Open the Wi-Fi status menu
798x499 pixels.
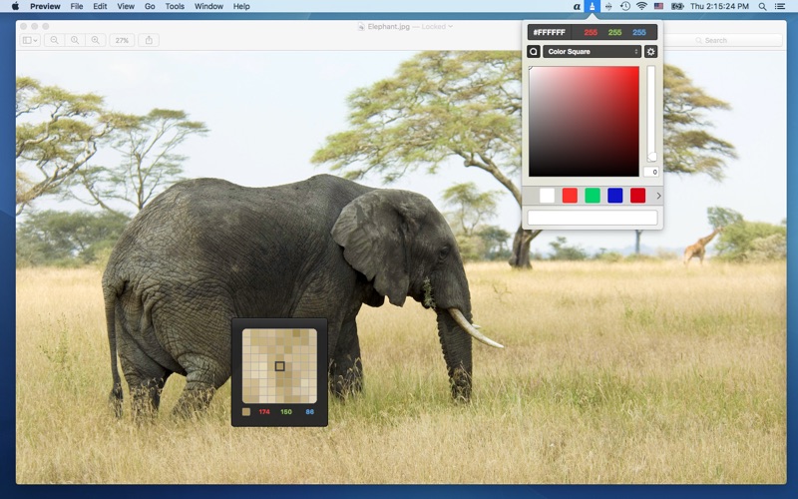pyautogui.click(x=640, y=7)
